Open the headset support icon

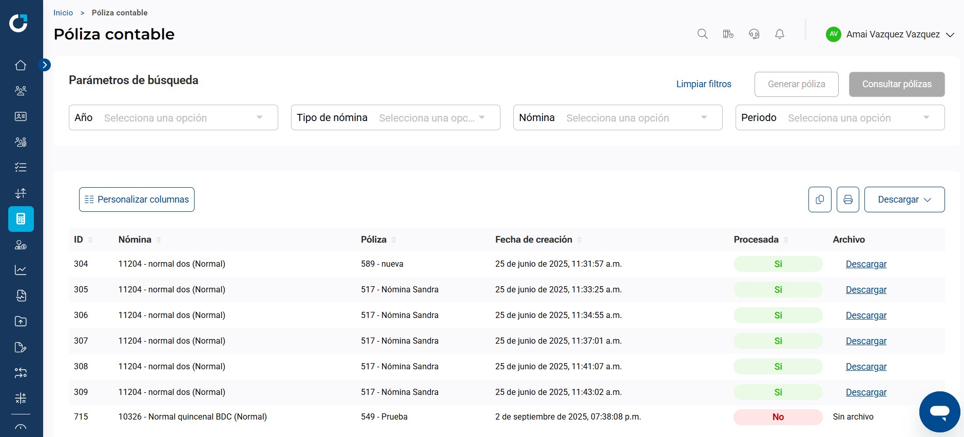(x=754, y=34)
